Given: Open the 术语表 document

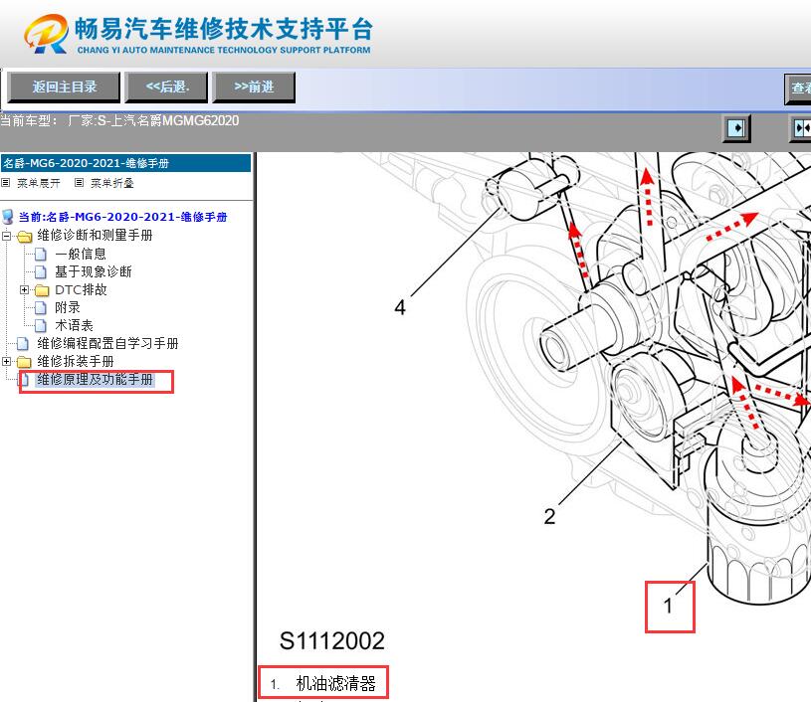Looking at the screenshot, I should (x=74, y=326).
